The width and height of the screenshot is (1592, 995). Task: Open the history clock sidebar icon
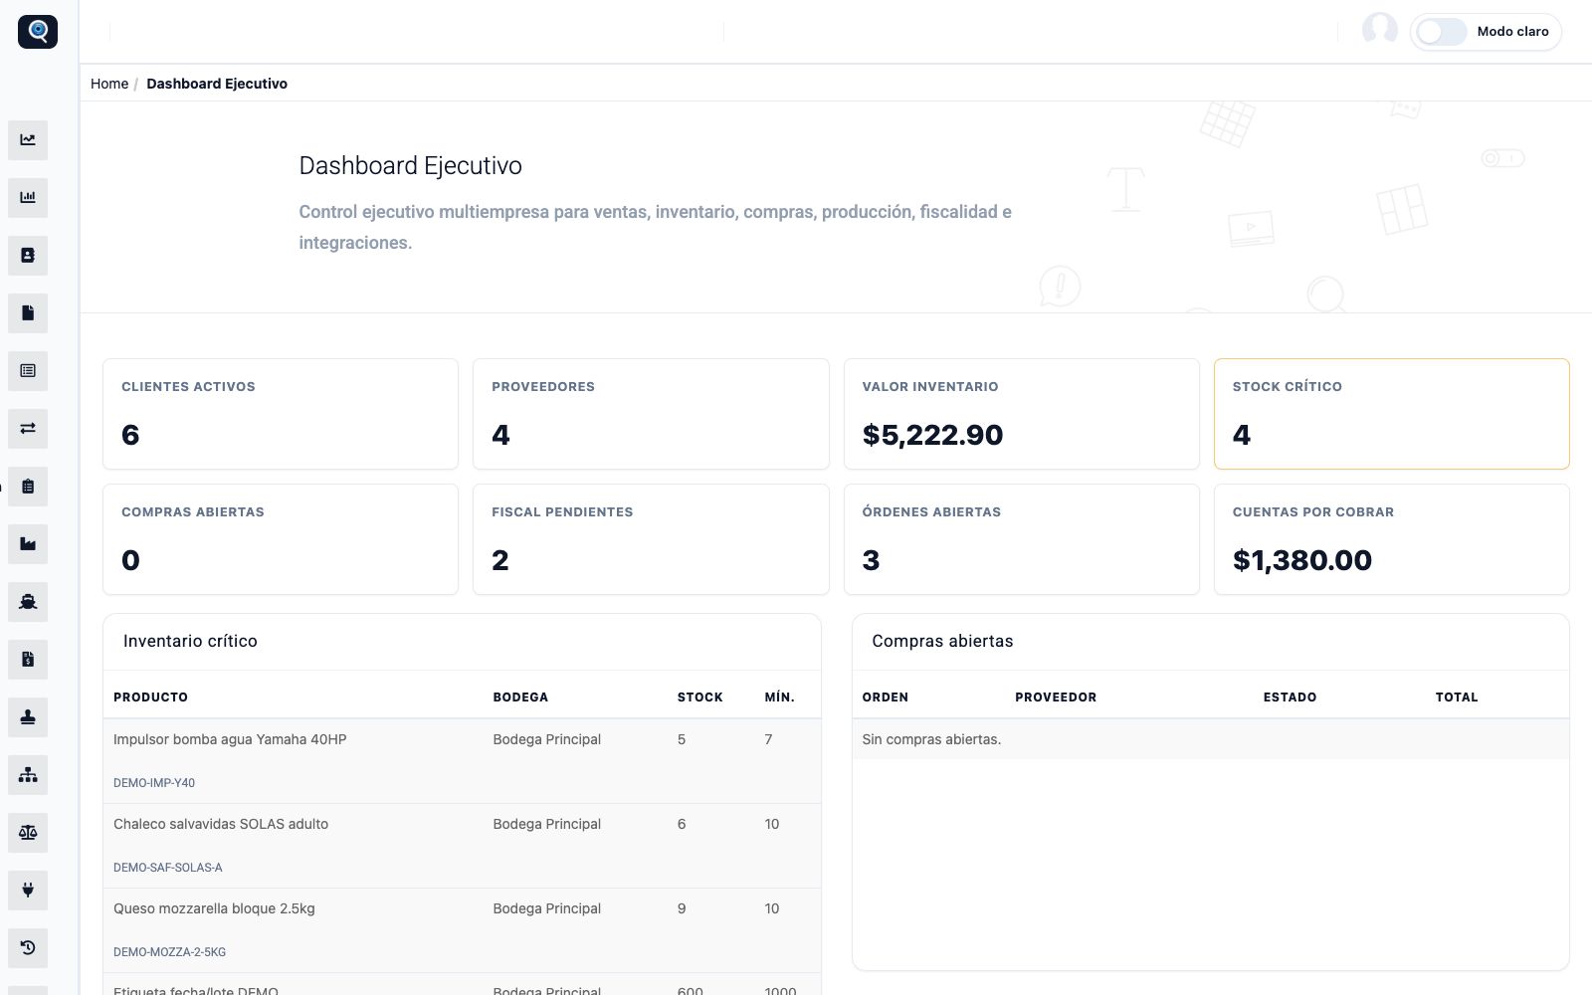(x=28, y=948)
